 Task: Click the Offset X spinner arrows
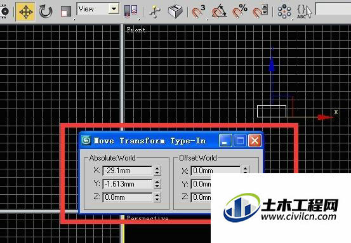point(246,169)
